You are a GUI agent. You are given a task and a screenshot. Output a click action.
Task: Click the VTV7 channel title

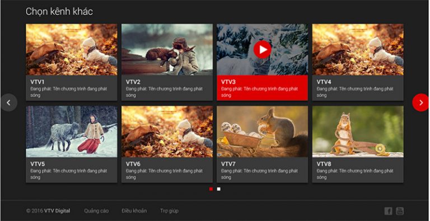228,164
